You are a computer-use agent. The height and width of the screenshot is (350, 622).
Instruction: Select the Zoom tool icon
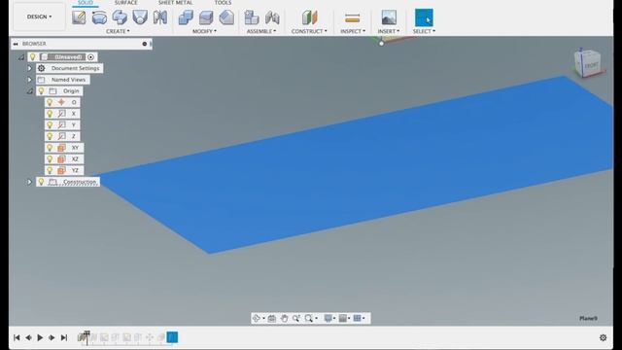click(x=295, y=318)
